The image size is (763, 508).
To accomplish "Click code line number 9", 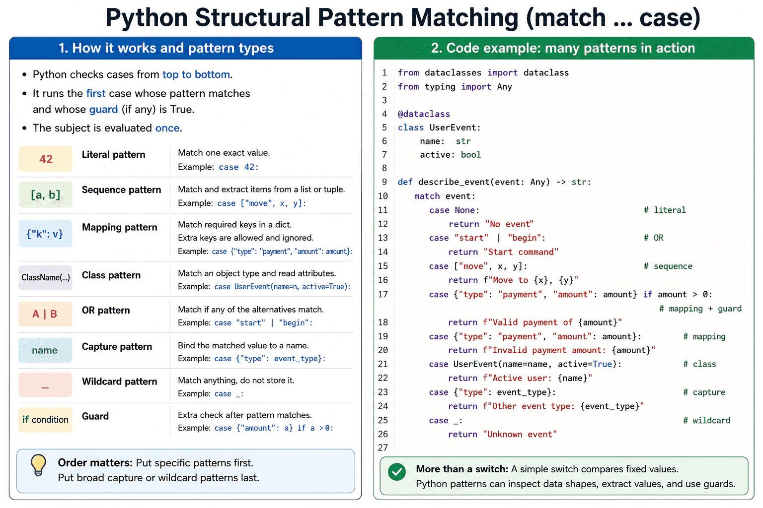I will (384, 182).
